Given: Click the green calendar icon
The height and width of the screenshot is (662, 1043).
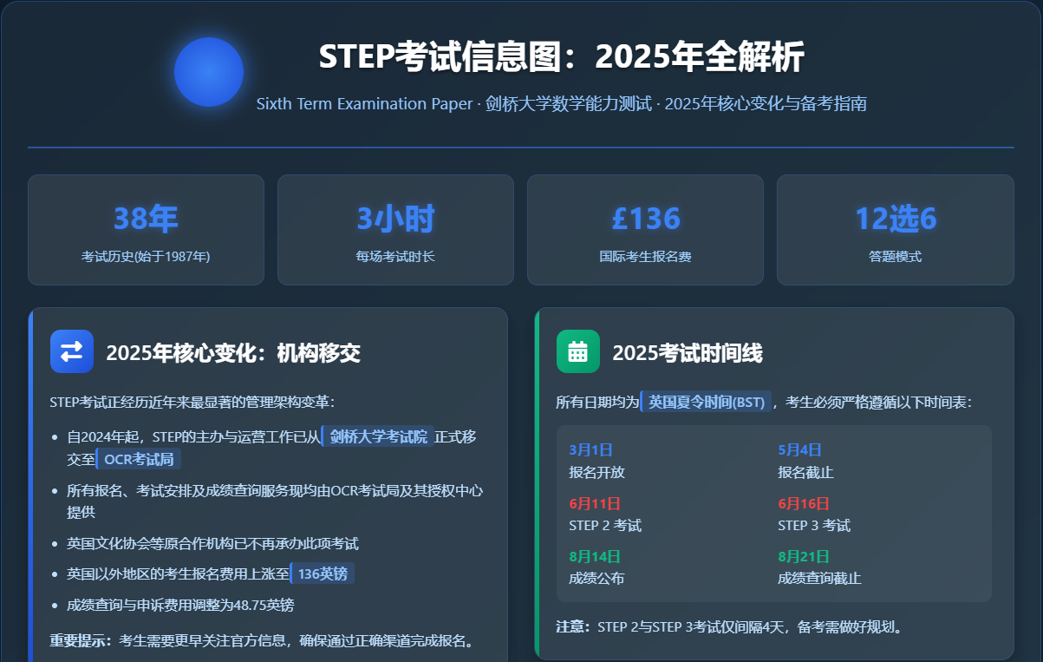Looking at the screenshot, I should (577, 351).
